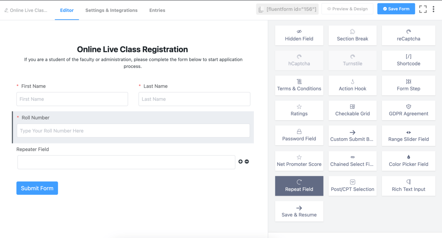
Task: Add a Range Slider Field
Action: pyautogui.click(x=408, y=135)
